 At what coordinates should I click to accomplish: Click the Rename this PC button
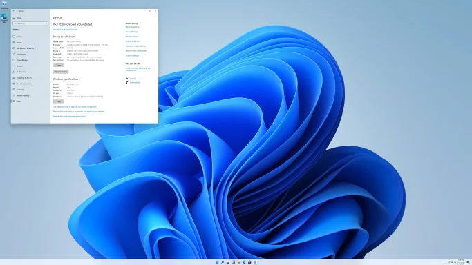tap(61, 72)
